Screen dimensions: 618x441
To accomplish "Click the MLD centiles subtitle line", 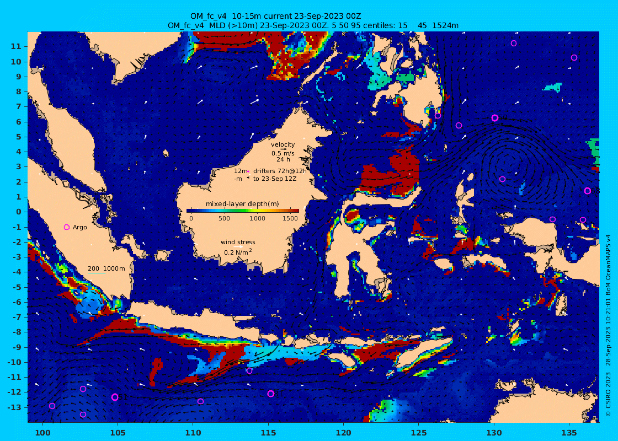I will click(313, 25).
